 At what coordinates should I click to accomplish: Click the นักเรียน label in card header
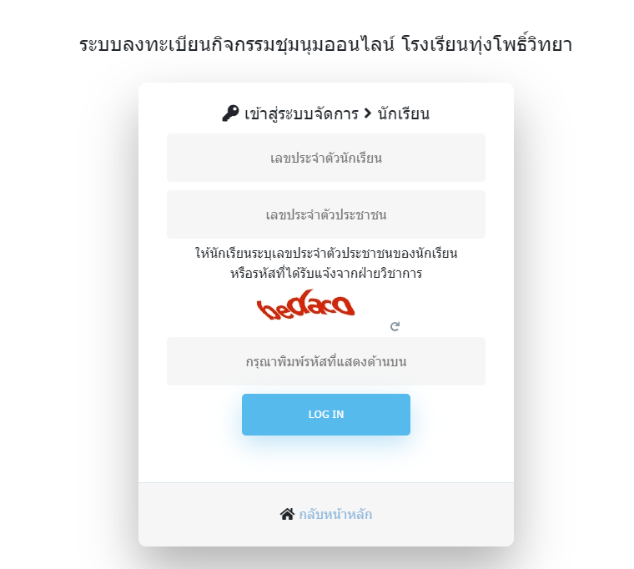click(404, 113)
